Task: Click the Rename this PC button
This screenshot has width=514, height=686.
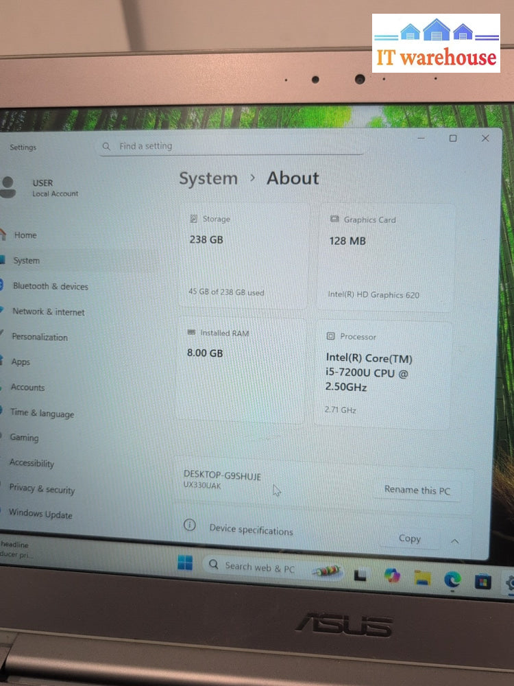Action: [417, 490]
